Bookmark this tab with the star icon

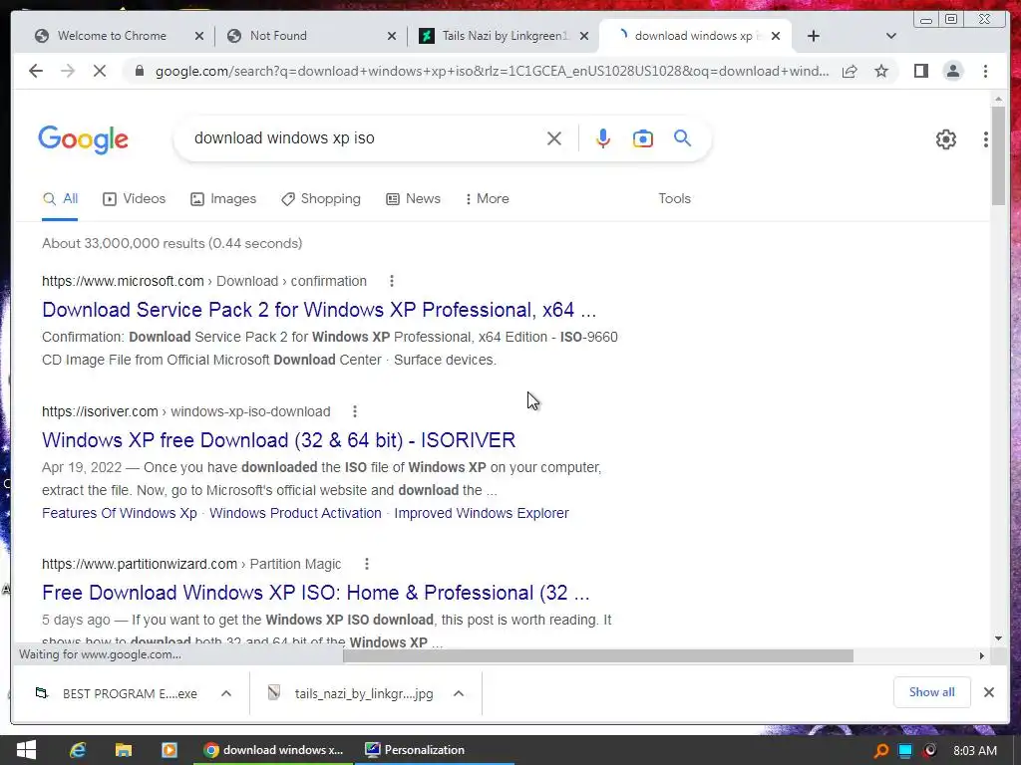tap(881, 71)
